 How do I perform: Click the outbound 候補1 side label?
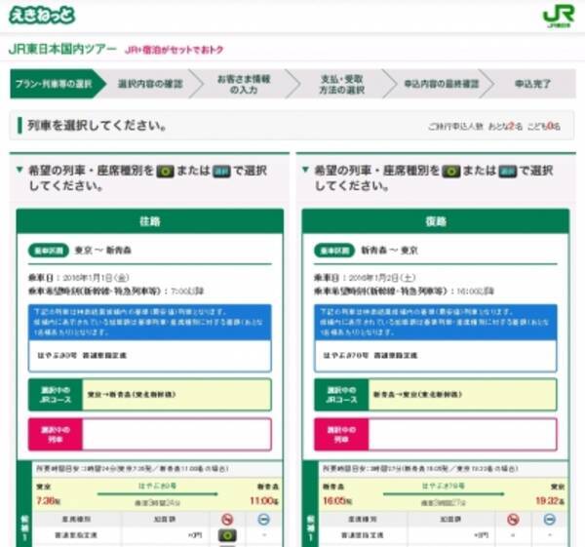pos(24,527)
